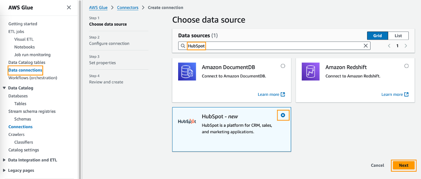Click the search magnifier icon
The image size is (421, 179).
183,46
